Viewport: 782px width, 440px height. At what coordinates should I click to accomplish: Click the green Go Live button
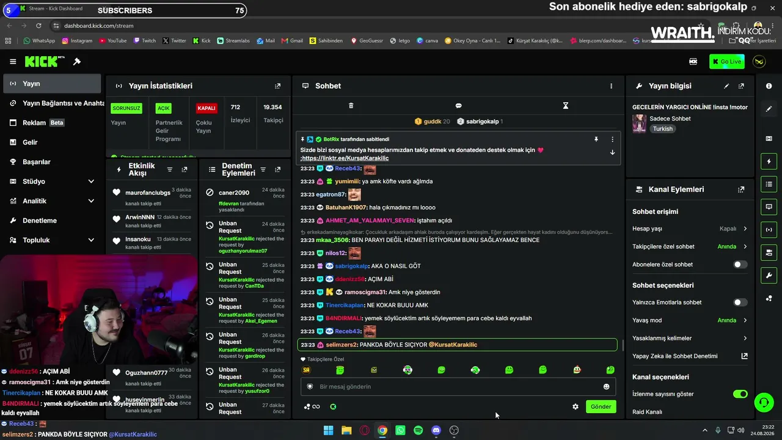[x=727, y=62]
